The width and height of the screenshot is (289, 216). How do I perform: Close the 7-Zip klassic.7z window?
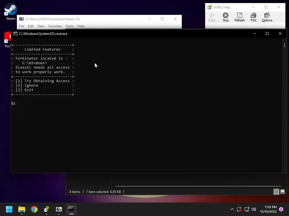175,19
